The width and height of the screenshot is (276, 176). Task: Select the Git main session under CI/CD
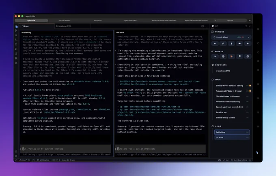coord(232,137)
